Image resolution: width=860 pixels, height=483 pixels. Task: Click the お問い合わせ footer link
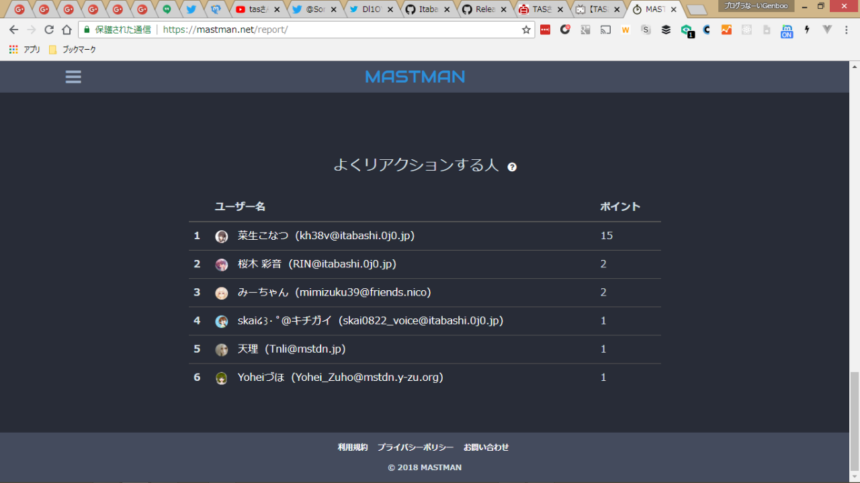point(486,447)
